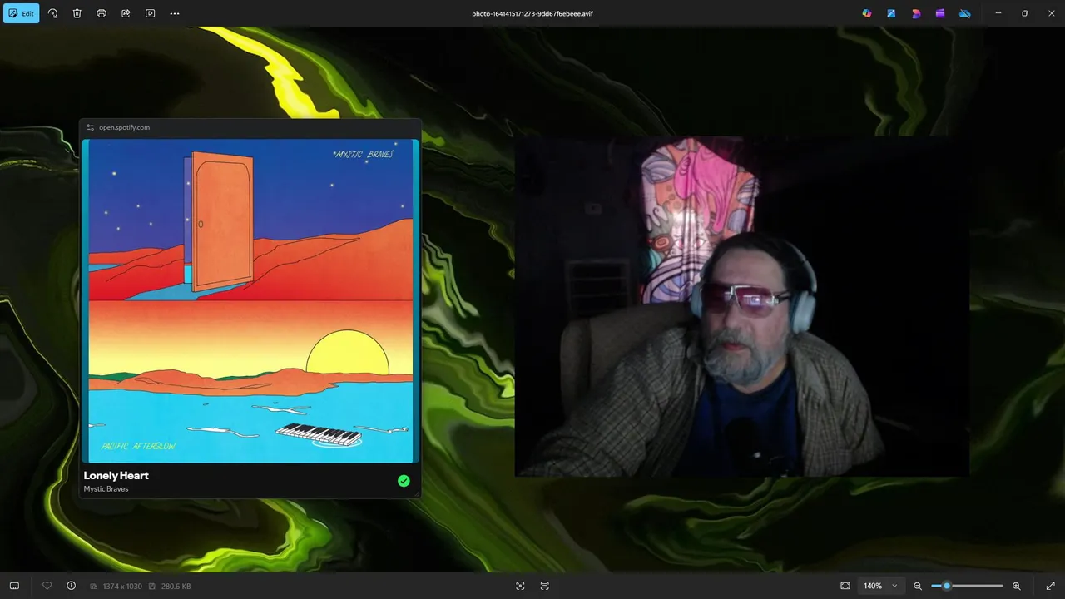Restore down the Photos window

tap(1025, 13)
